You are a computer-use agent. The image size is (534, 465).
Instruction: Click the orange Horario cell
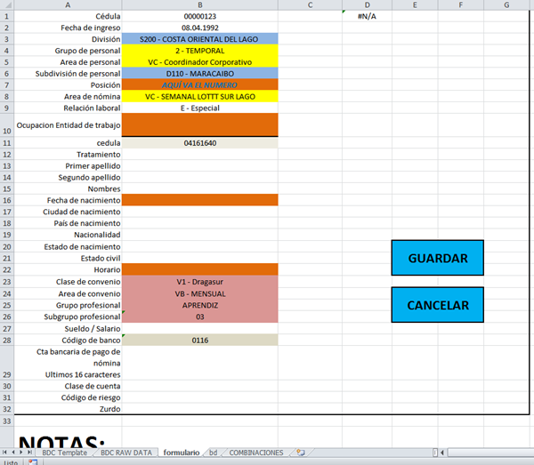(200, 269)
